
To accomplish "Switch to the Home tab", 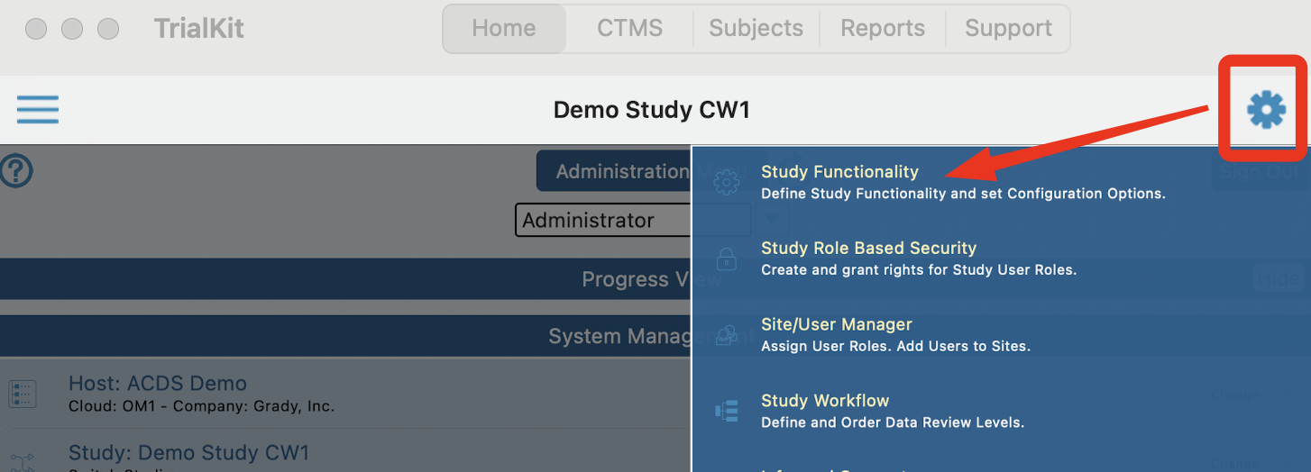I will pyautogui.click(x=504, y=29).
